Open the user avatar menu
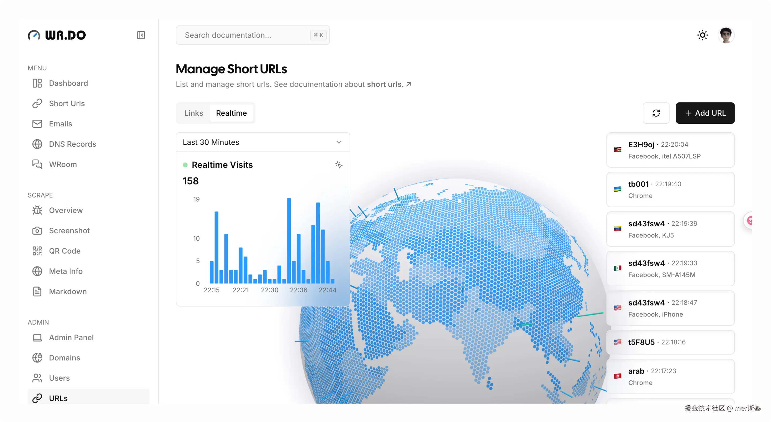 725,35
